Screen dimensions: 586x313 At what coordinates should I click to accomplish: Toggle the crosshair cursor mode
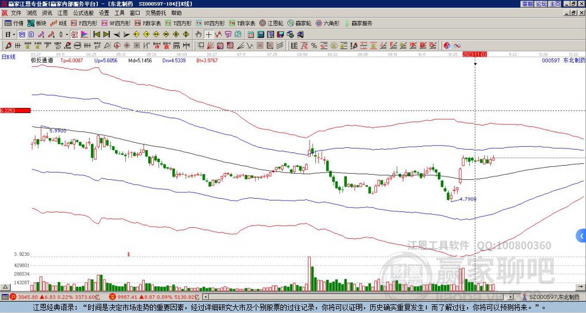(208, 35)
